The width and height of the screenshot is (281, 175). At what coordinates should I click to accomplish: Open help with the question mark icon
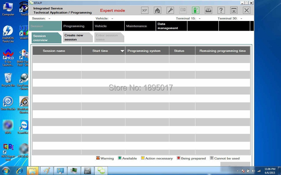[x=221, y=10]
